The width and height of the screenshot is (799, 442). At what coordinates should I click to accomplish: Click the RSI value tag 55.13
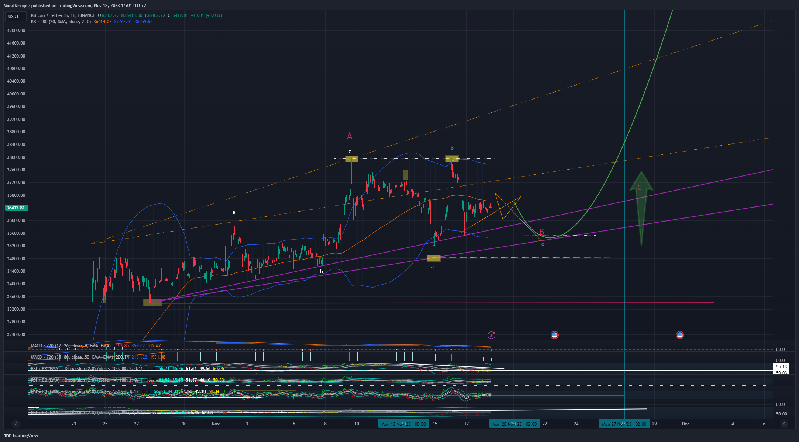coord(781,367)
